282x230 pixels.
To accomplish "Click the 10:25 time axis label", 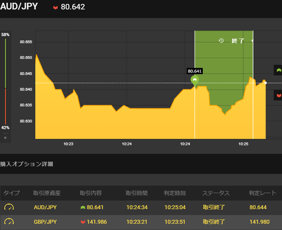I will click(x=243, y=144).
